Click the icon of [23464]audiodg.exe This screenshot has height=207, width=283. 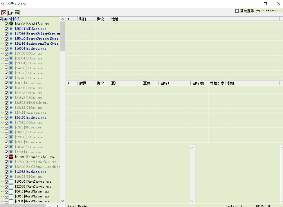point(11,112)
